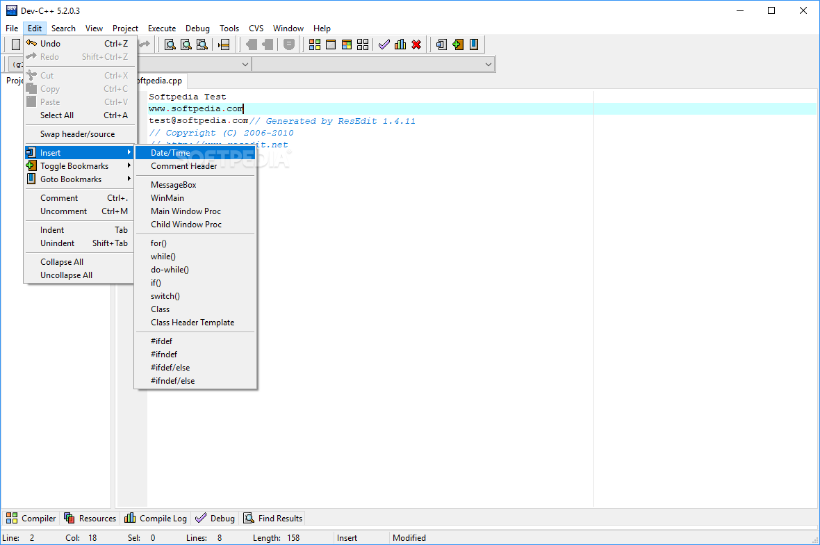Viewport: 820px width, 545px height.
Task: Click the Goto line toolbar icon
Action: (224, 44)
